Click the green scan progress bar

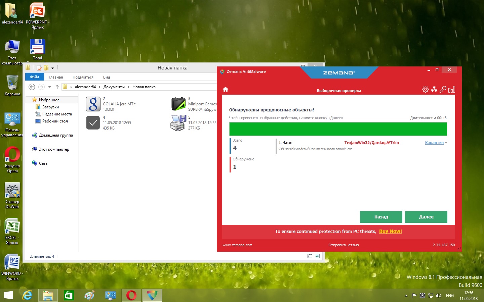tap(338, 129)
